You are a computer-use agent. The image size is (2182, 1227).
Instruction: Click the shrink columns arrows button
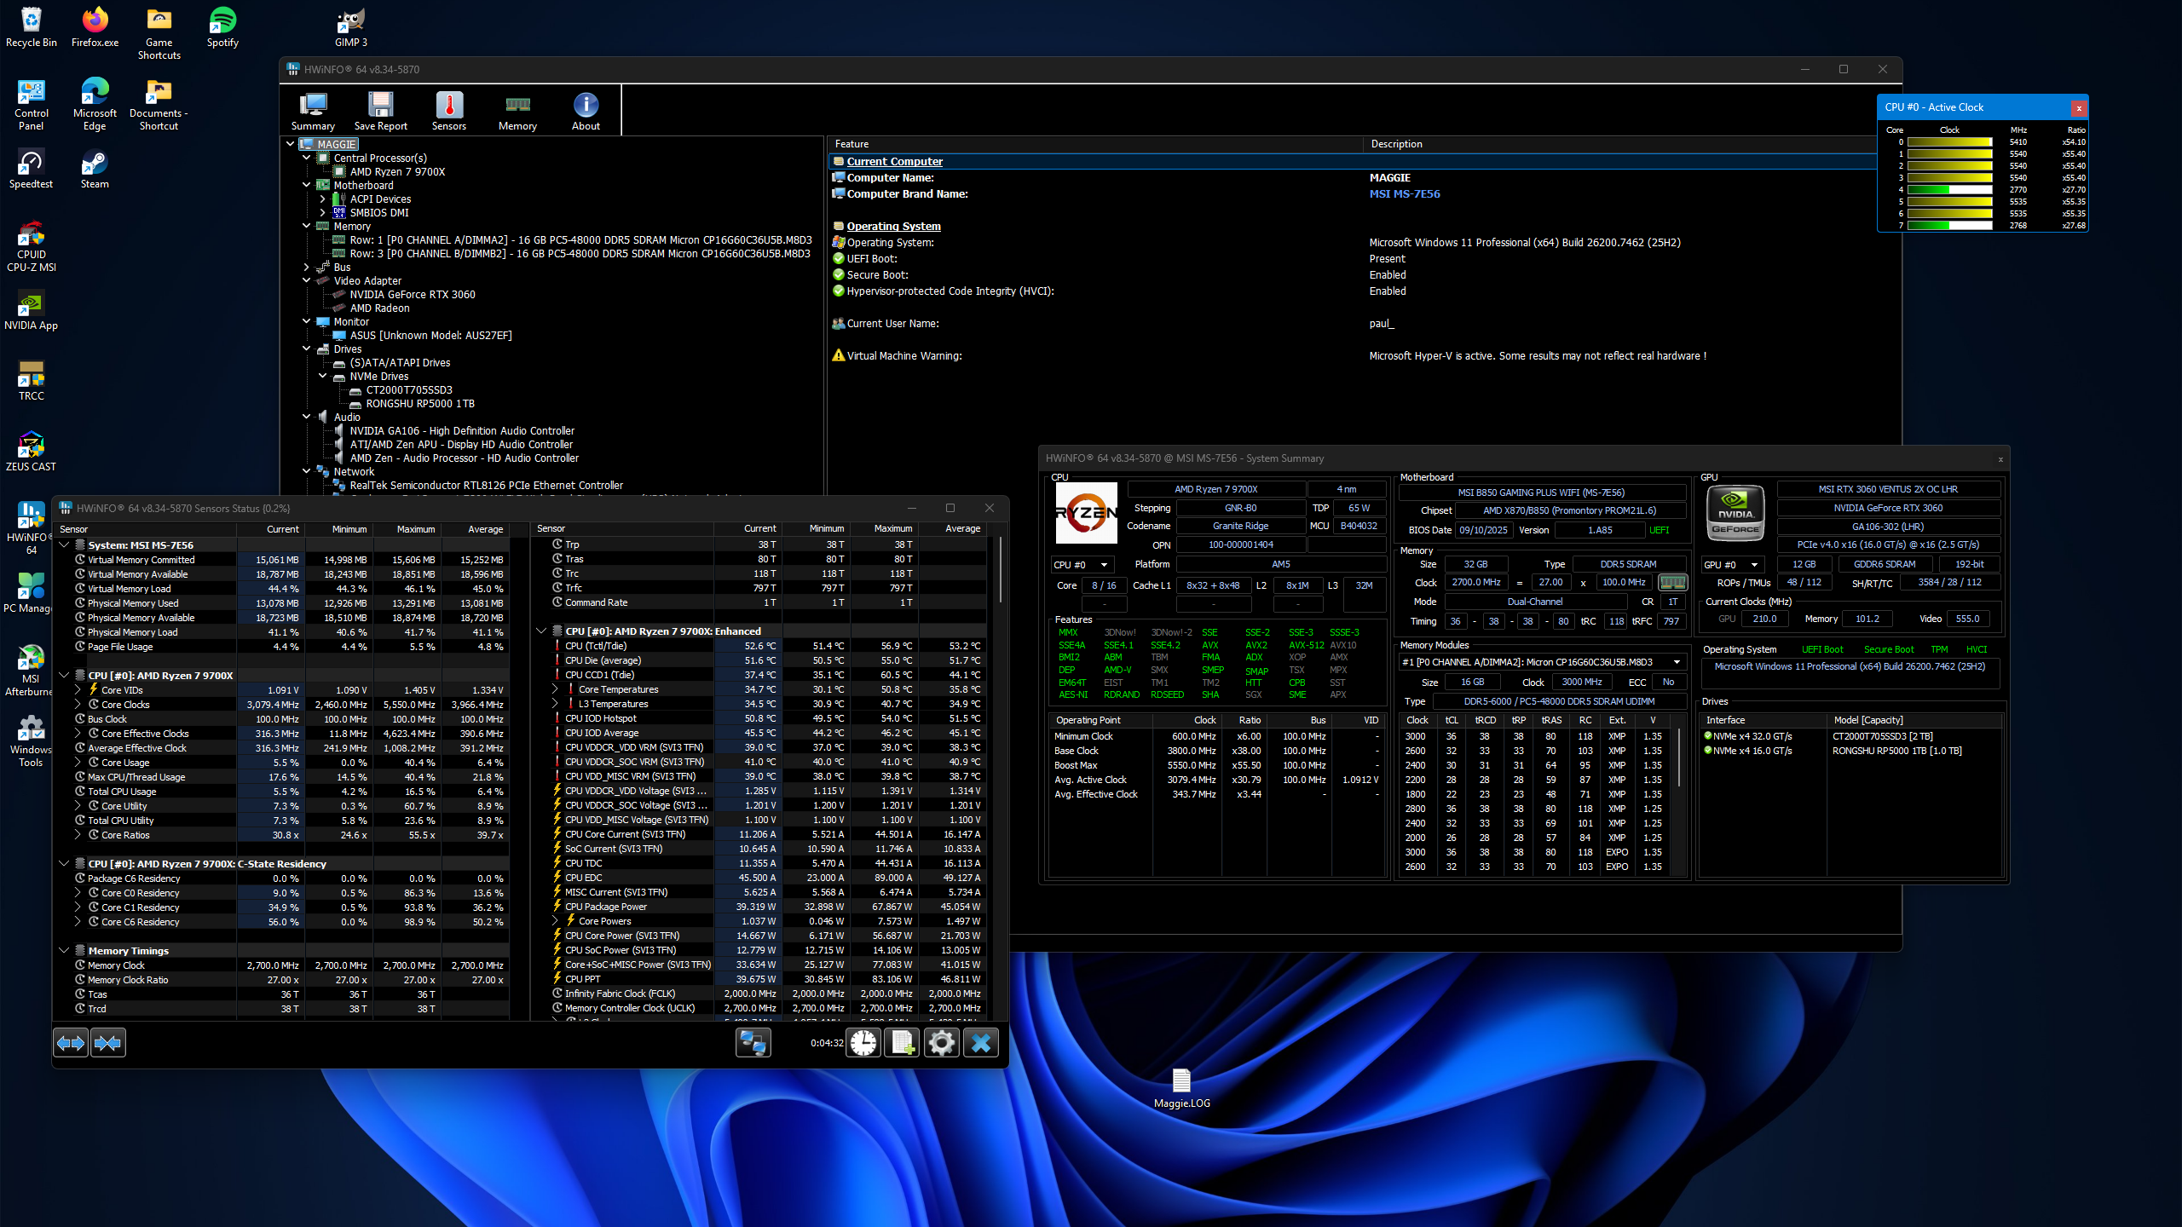pyautogui.click(x=107, y=1042)
